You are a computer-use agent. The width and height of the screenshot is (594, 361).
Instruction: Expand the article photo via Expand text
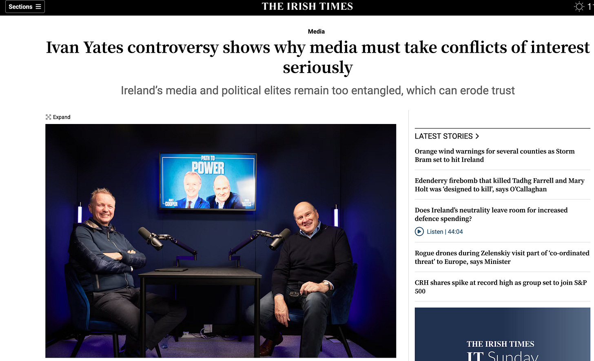62,117
